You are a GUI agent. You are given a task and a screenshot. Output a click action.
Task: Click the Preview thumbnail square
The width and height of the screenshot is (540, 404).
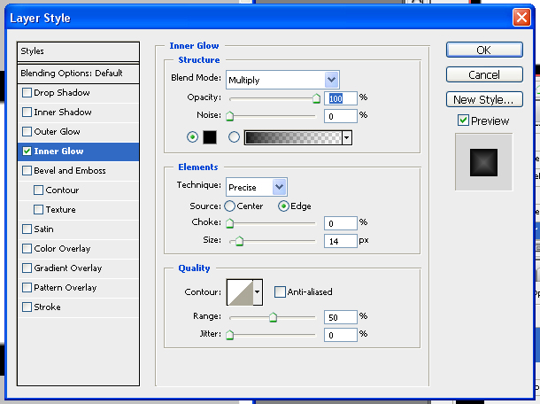coord(483,161)
